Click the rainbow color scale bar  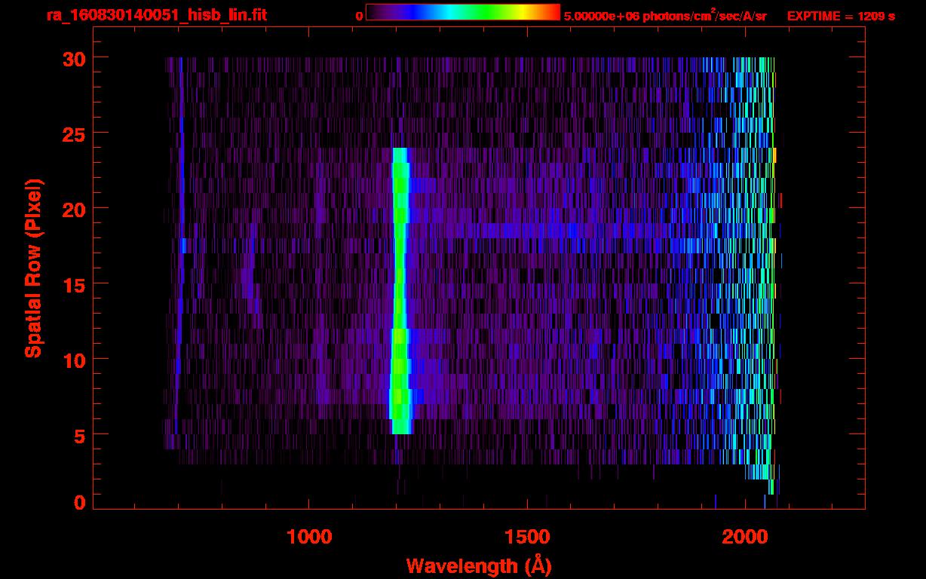[463, 13]
